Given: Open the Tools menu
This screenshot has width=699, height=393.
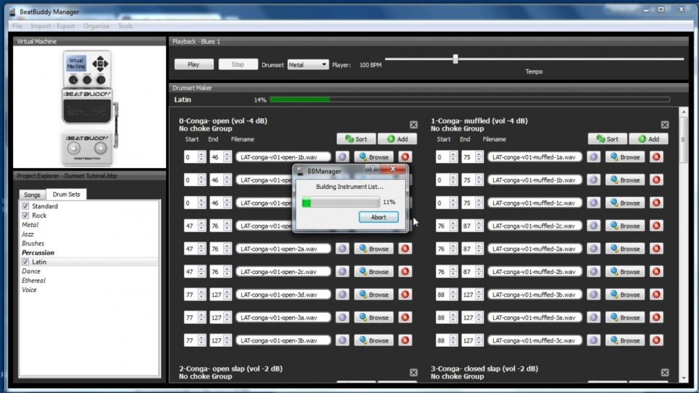Looking at the screenshot, I should click(125, 26).
